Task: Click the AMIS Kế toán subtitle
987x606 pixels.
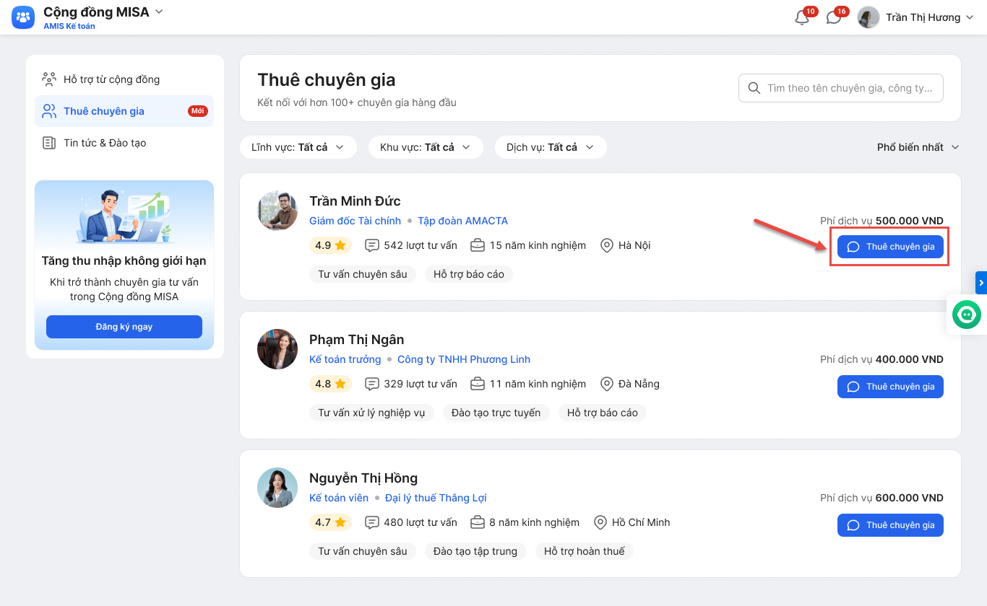Action: (x=69, y=26)
